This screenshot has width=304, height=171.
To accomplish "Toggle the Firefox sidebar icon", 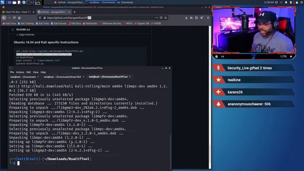I will [x=196, y=18].
